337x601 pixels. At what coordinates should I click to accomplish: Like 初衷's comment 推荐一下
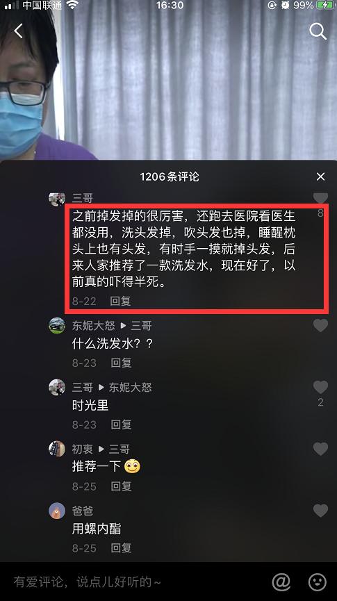[x=320, y=449]
